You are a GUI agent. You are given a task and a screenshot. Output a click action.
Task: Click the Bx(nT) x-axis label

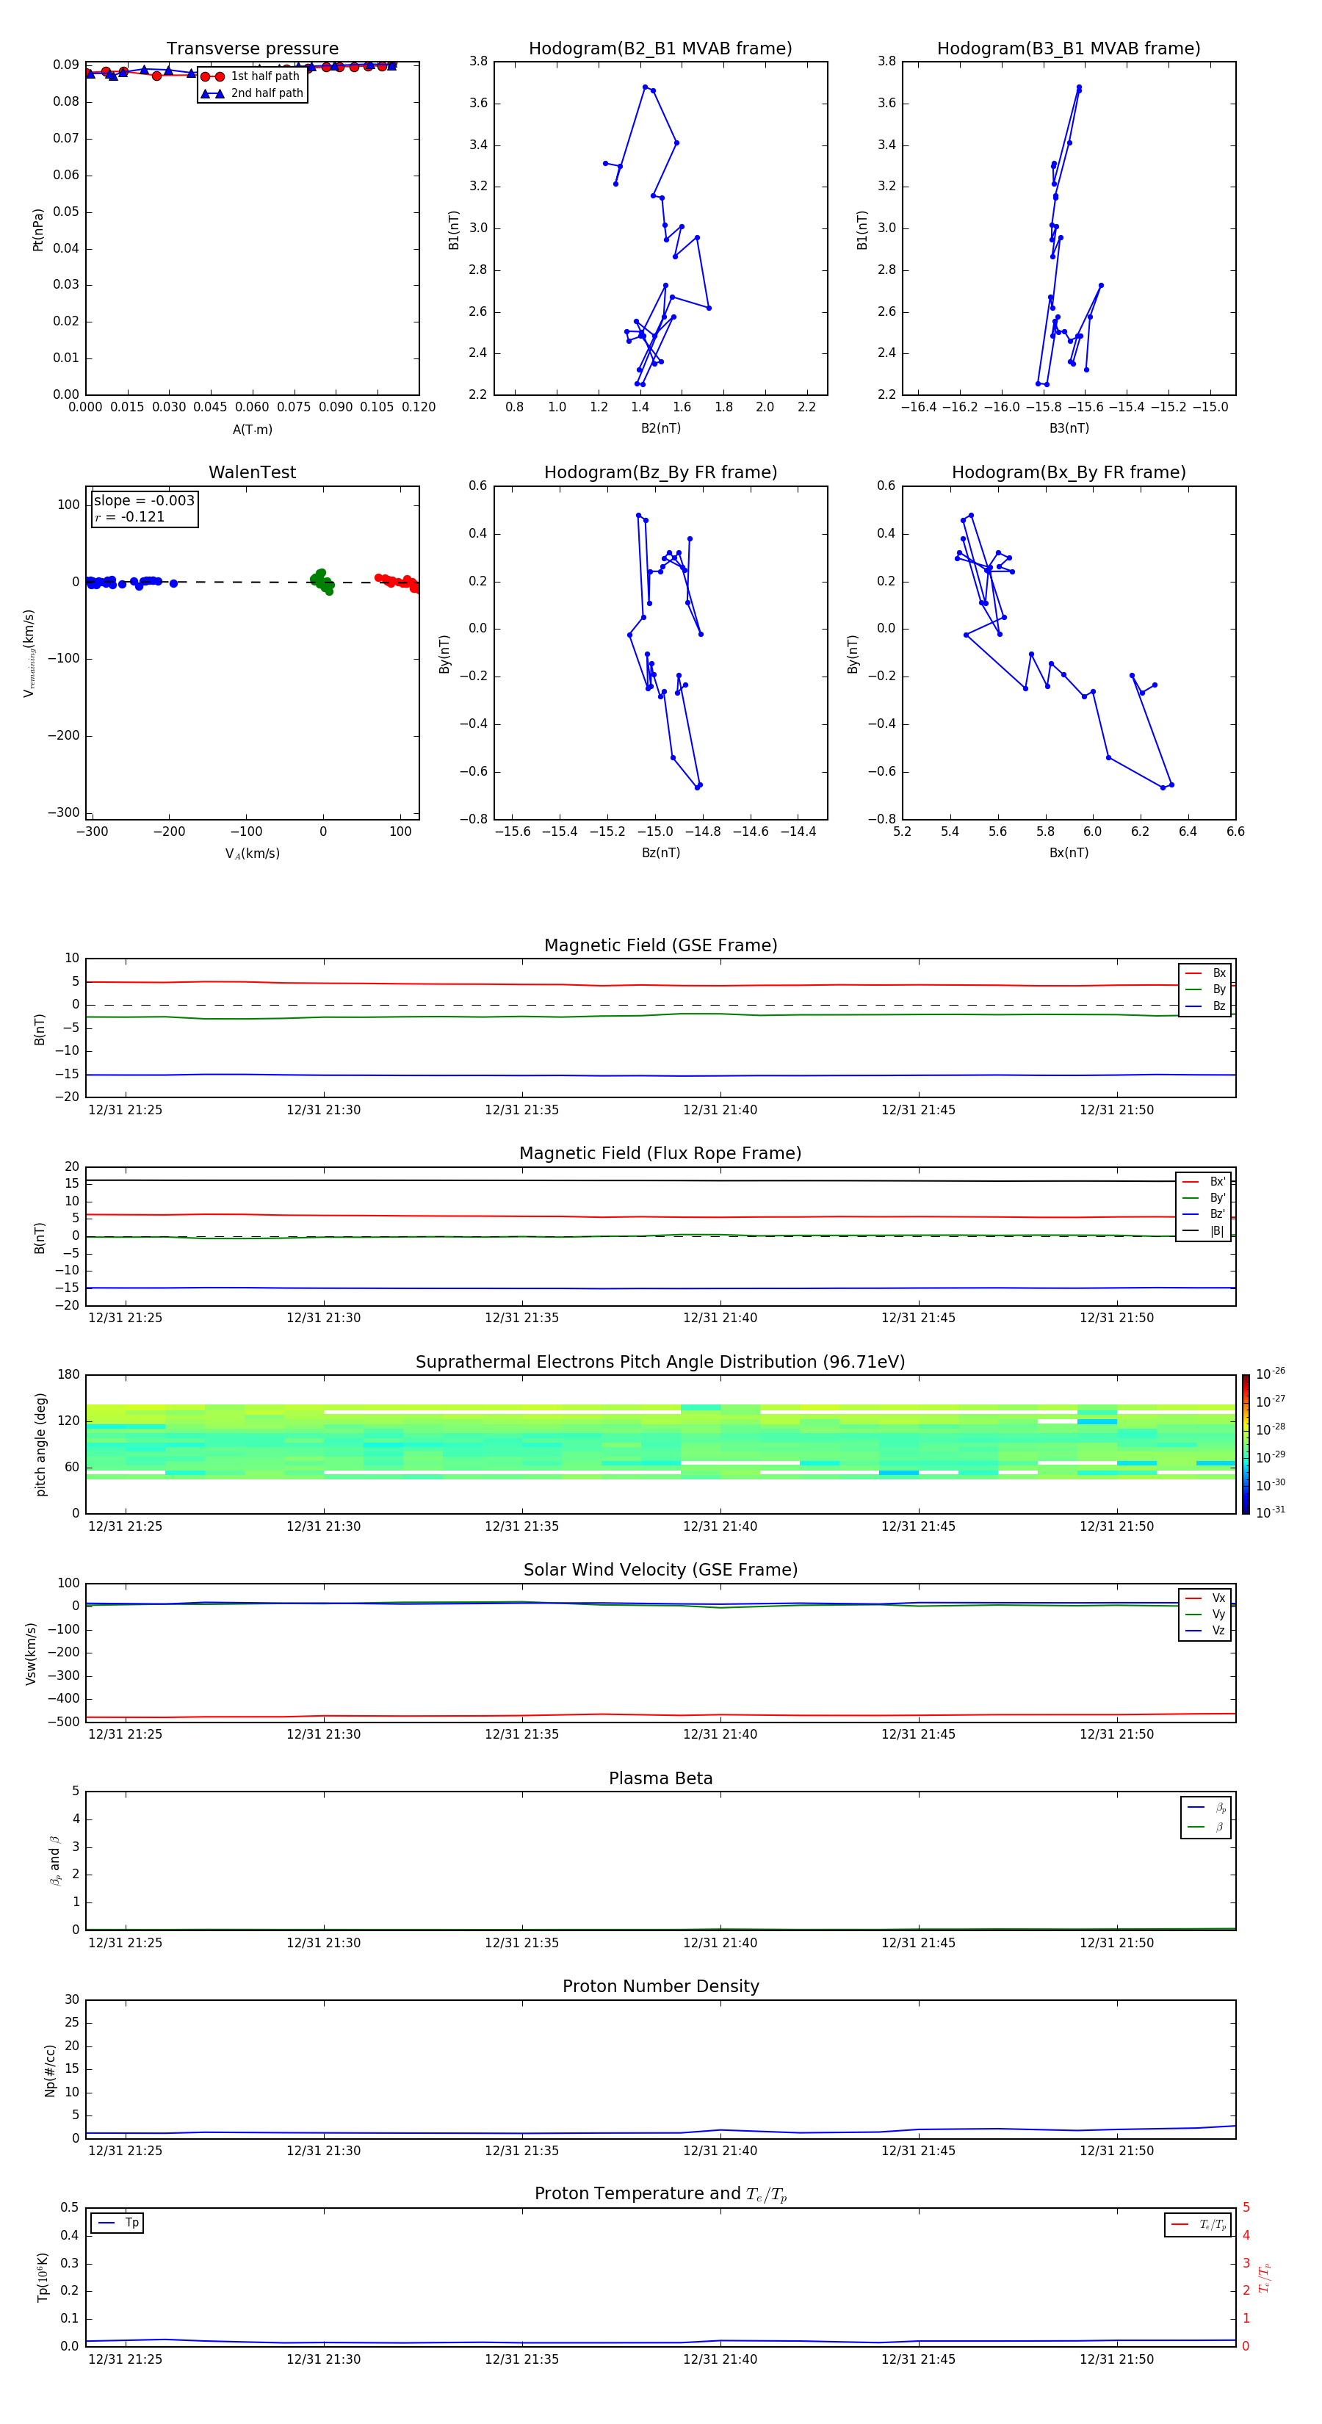coord(1069,853)
